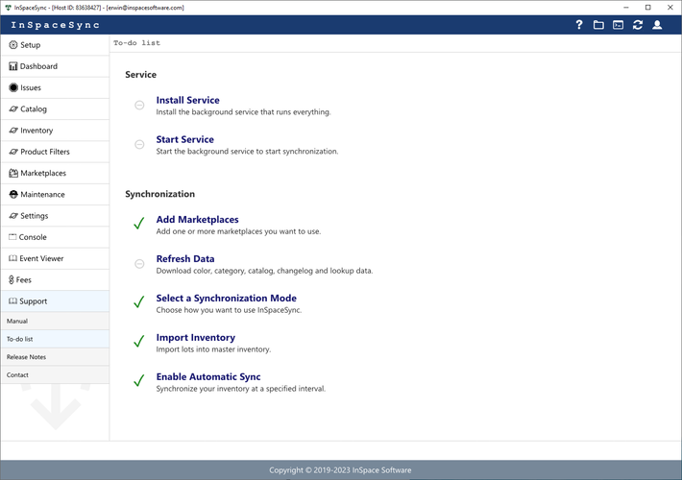The width and height of the screenshot is (682, 480).
Task: Click the Refresh Data status circle
Action: coord(139,263)
